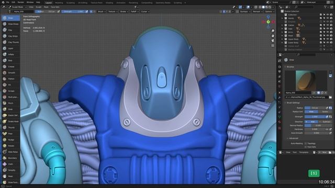
Task: Open the Render menu
Action: tap(21, 2)
